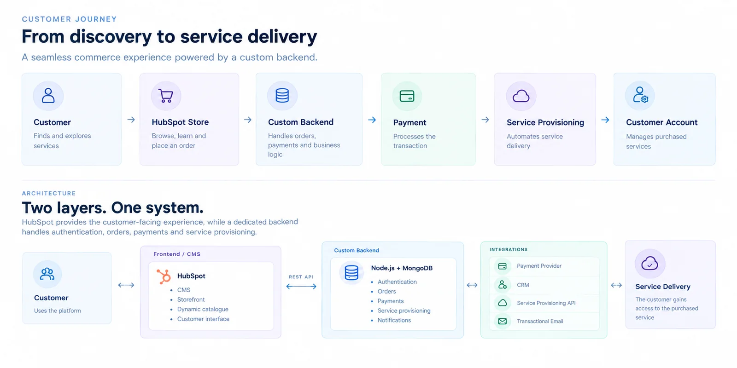Click the 'INTEGRATIONS' panel label
The height and width of the screenshot is (368, 737).
tap(509, 249)
